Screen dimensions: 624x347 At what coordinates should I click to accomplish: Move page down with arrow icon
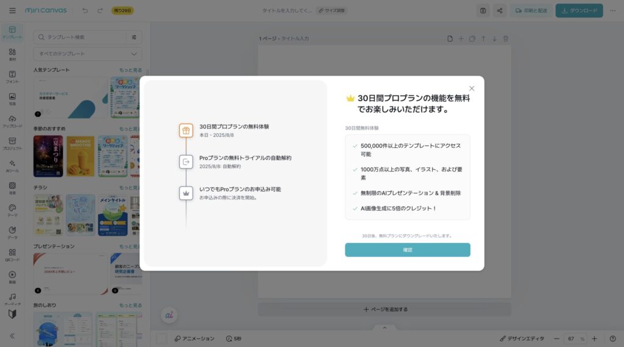click(494, 38)
